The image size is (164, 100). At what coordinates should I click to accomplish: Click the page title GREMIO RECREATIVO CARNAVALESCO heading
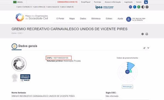click(x=69, y=29)
